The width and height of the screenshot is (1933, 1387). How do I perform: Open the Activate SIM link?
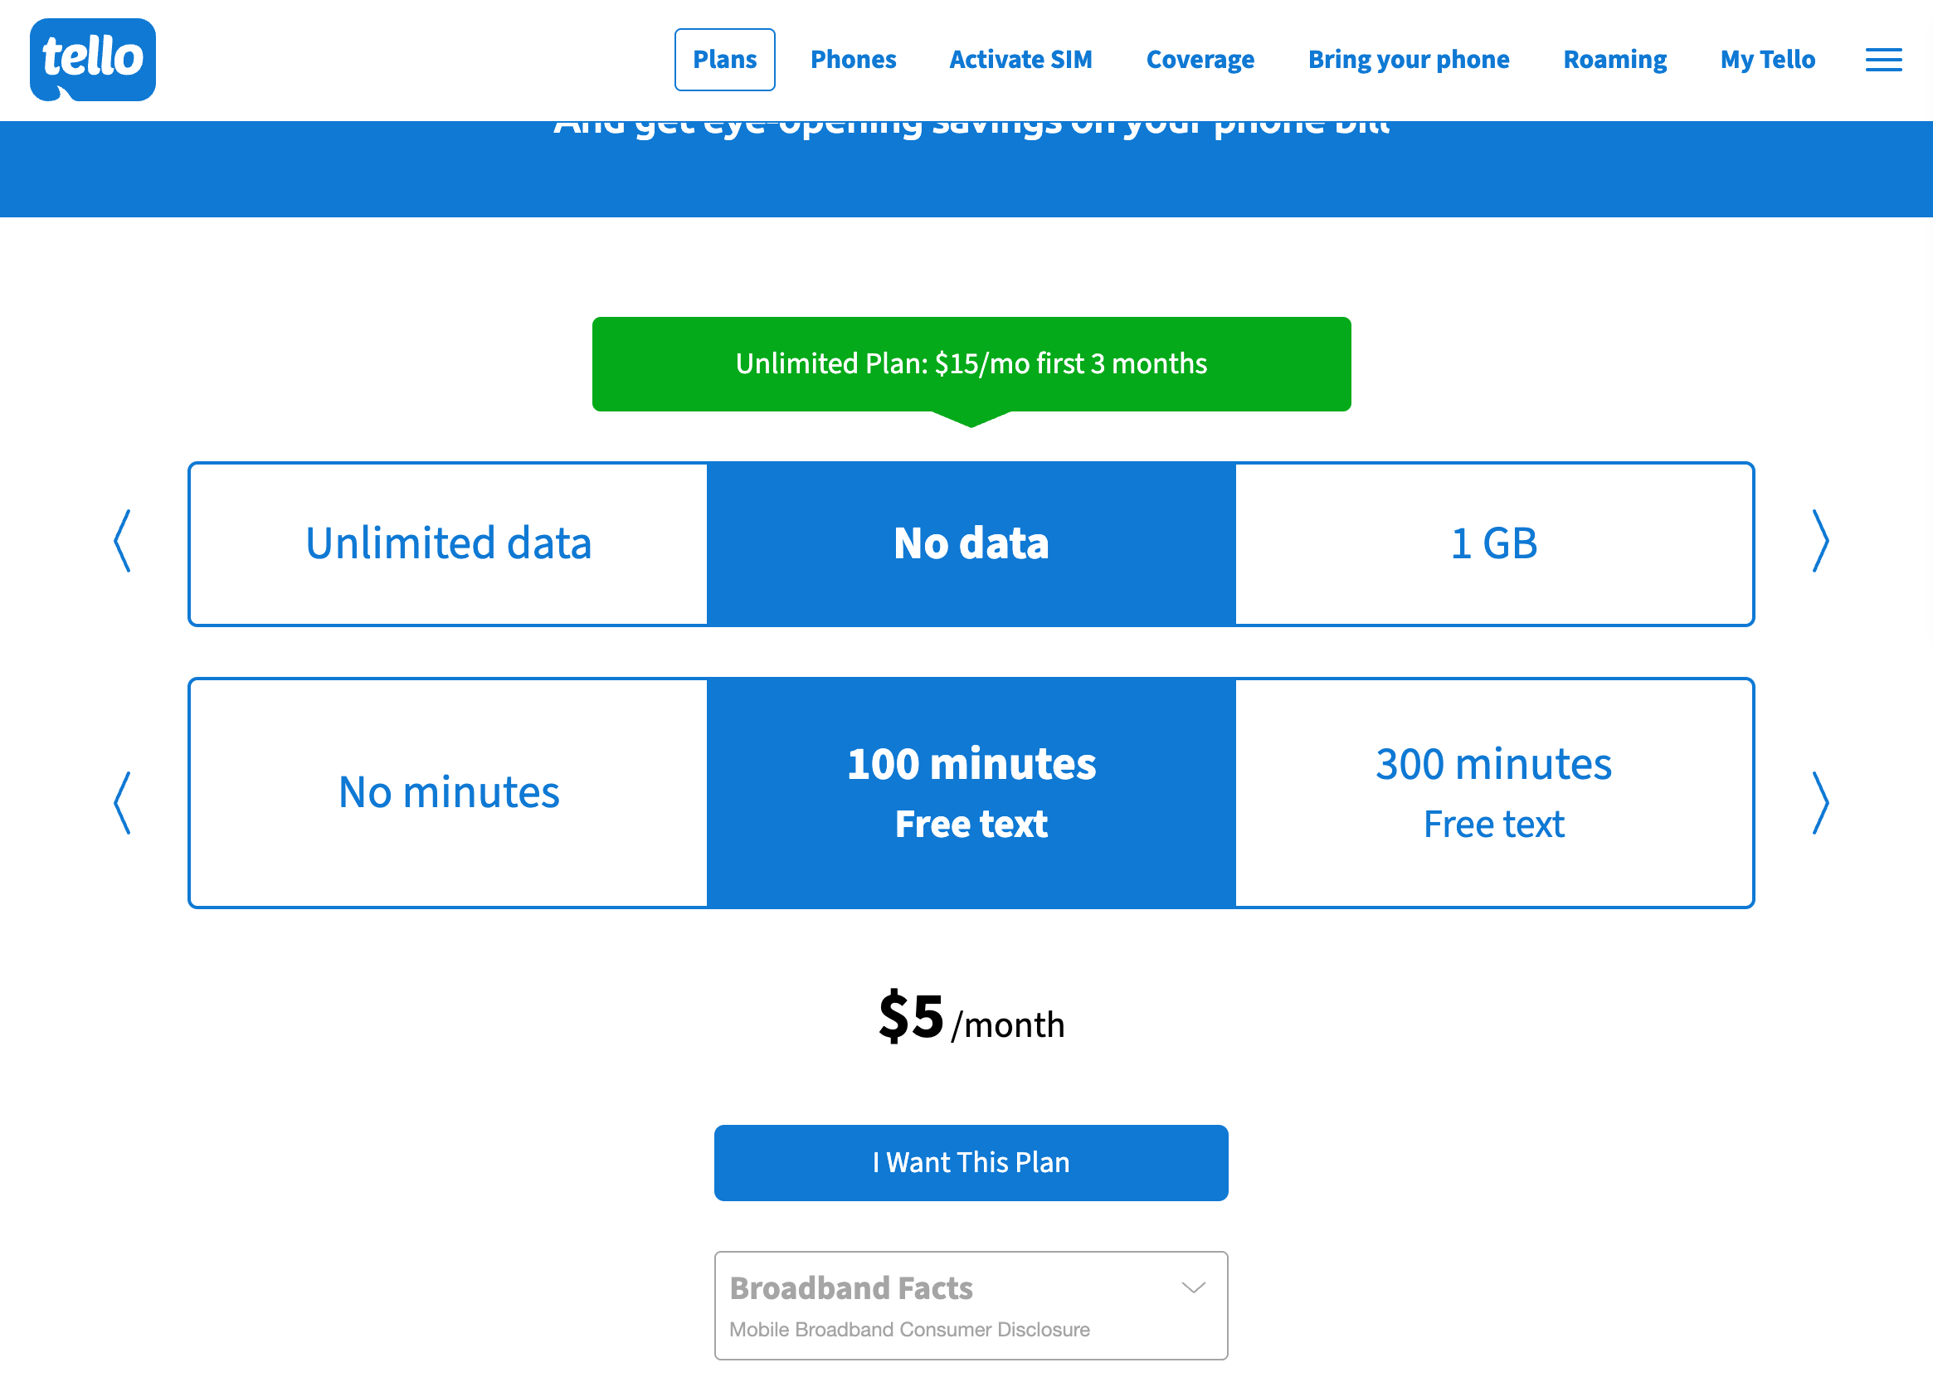pyautogui.click(x=1020, y=60)
